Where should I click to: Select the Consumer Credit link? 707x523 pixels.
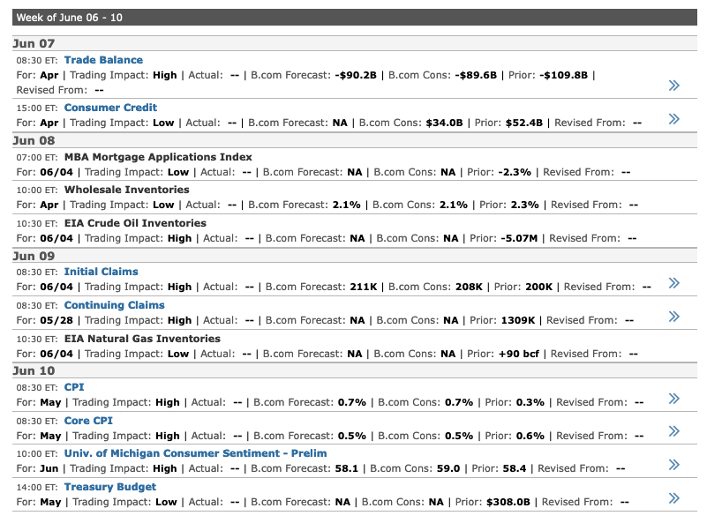point(110,108)
